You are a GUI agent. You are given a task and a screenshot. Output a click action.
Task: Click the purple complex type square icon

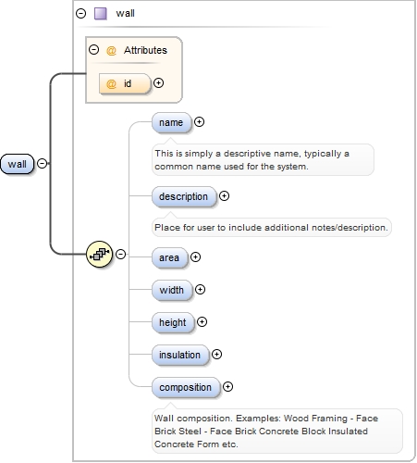point(101,14)
